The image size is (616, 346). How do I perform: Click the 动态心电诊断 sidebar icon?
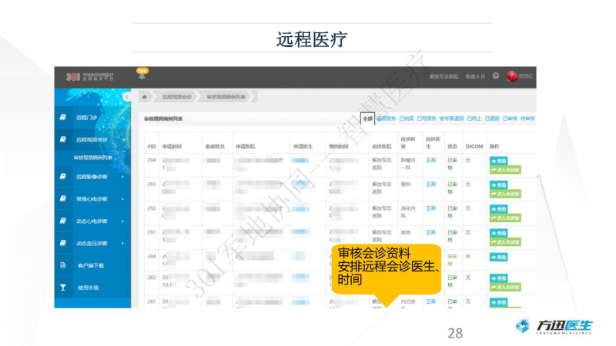coord(63,221)
